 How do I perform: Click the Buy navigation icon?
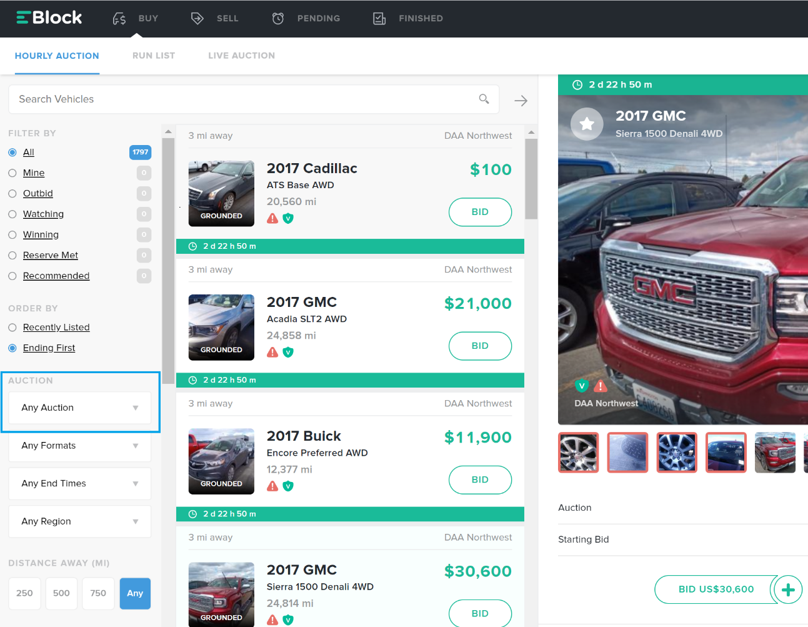click(119, 19)
